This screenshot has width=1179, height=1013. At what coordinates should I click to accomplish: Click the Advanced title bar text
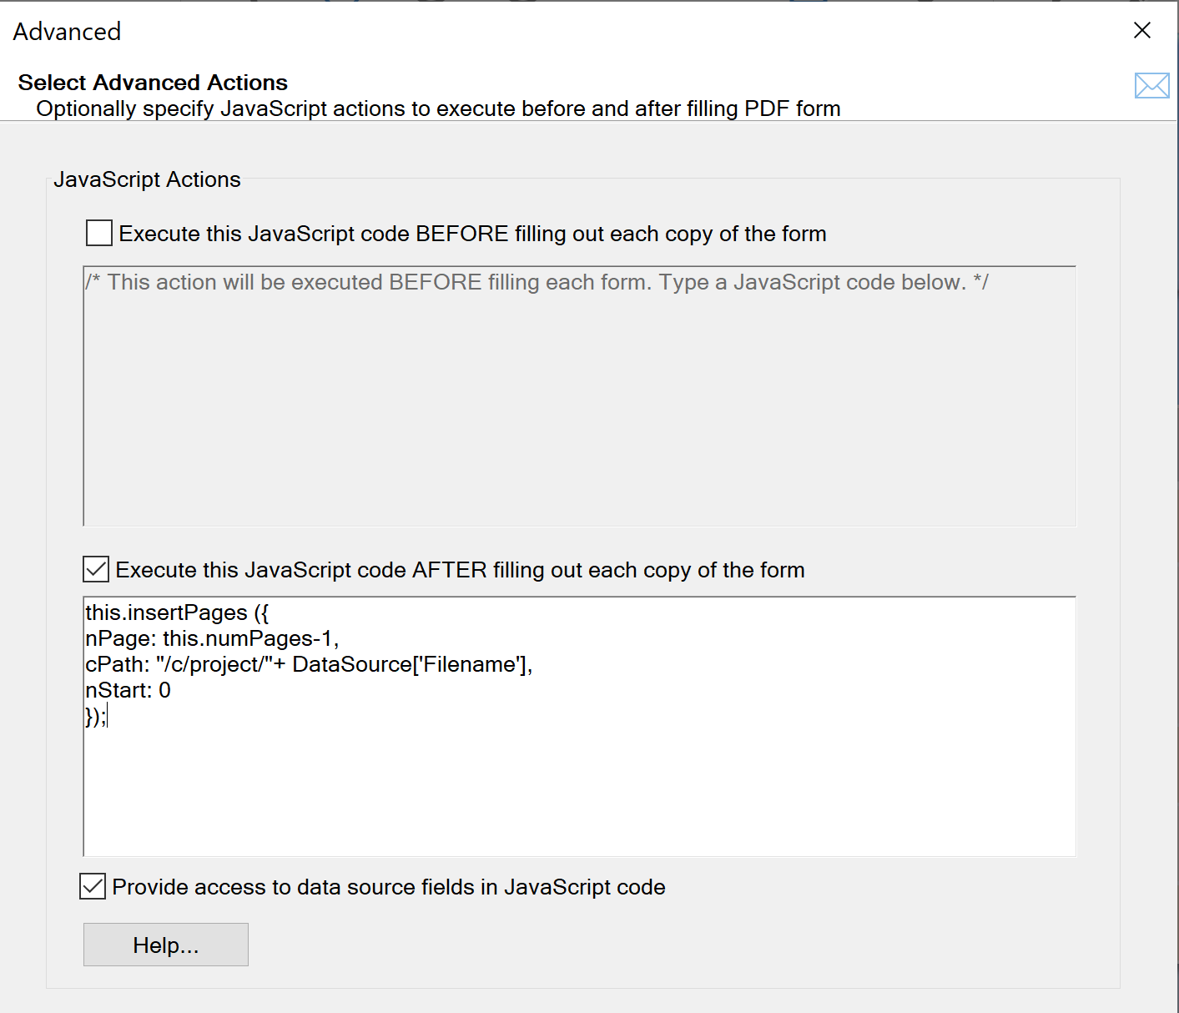pos(67,32)
